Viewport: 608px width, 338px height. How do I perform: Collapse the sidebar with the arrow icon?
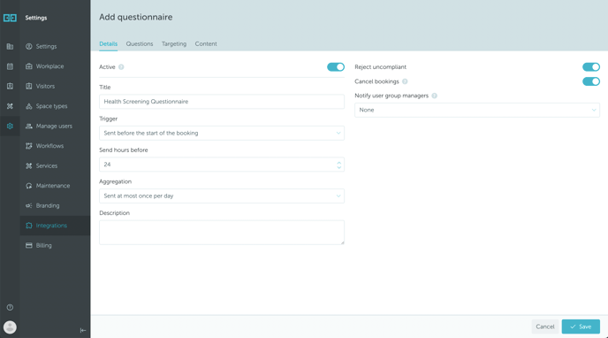pyautogui.click(x=83, y=330)
